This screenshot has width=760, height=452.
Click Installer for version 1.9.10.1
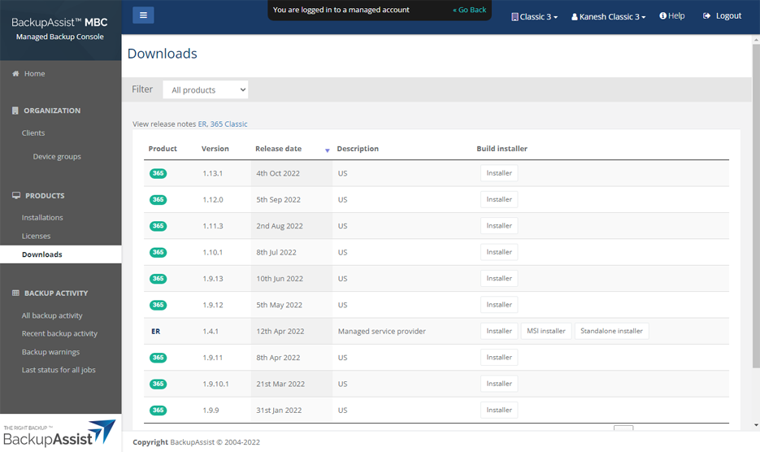[x=499, y=384]
